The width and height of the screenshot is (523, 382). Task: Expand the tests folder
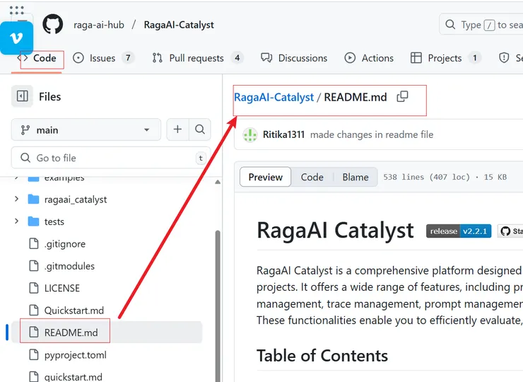(x=16, y=221)
